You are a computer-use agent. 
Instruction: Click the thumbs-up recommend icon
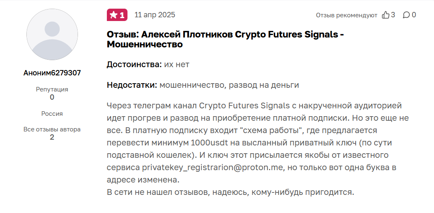[x=386, y=15]
